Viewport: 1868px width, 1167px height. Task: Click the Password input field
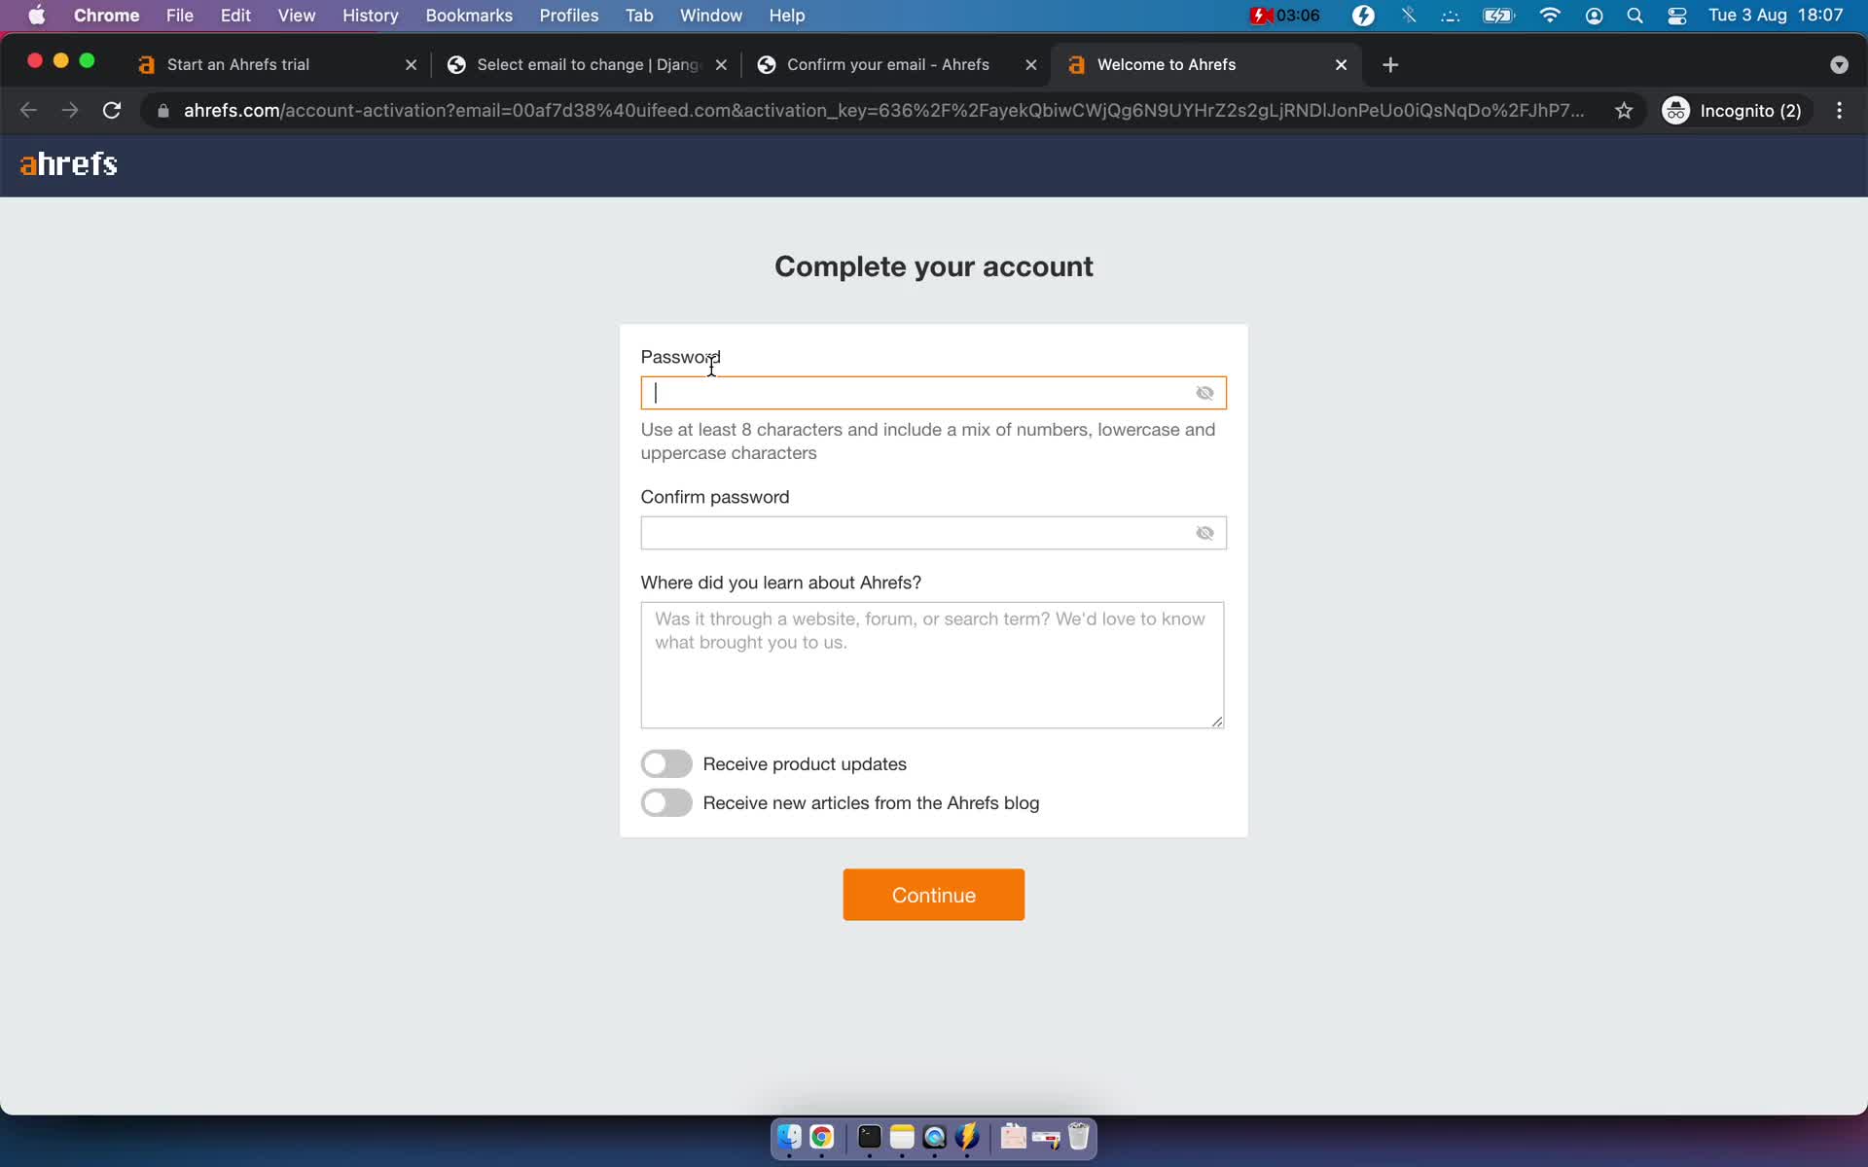coord(933,393)
